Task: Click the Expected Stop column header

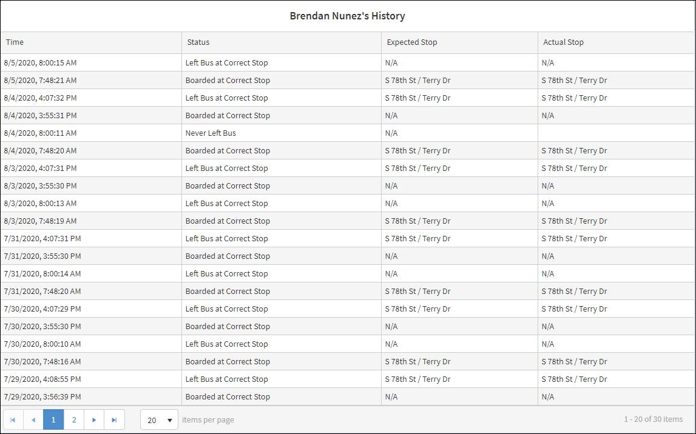Action: coord(412,42)
